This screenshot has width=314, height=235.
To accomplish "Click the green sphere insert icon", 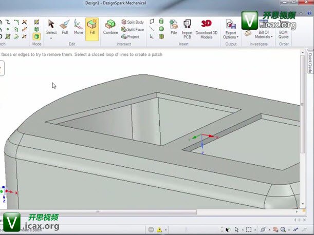I will tap(161, 29).
